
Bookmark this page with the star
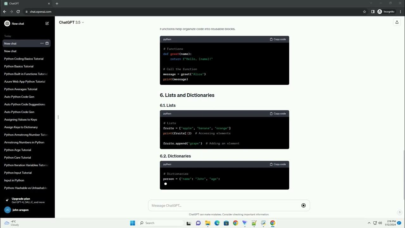click(364, 12)
